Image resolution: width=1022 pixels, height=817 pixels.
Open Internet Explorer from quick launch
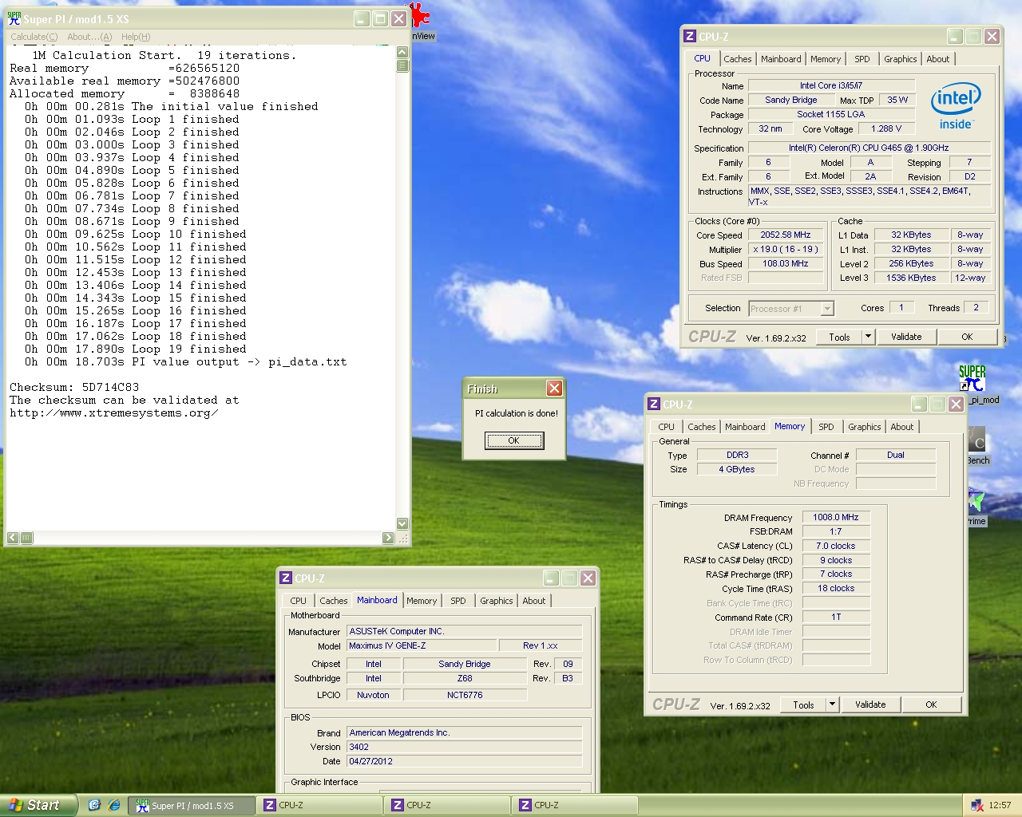[113, 805]
